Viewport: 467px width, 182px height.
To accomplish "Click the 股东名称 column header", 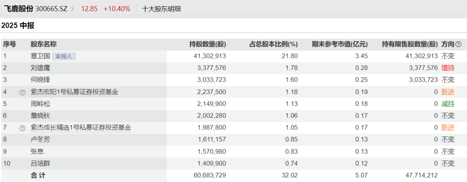I will 44,44.
